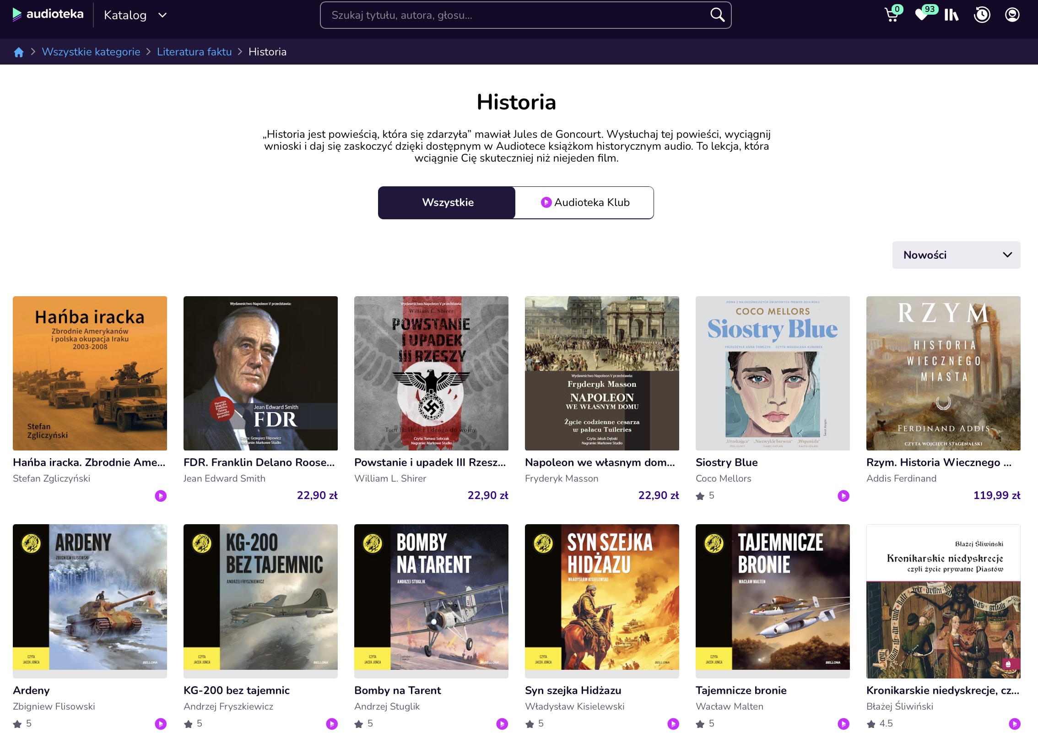Click the star rating icon of Siostry Blue

(x=700, y=496)
